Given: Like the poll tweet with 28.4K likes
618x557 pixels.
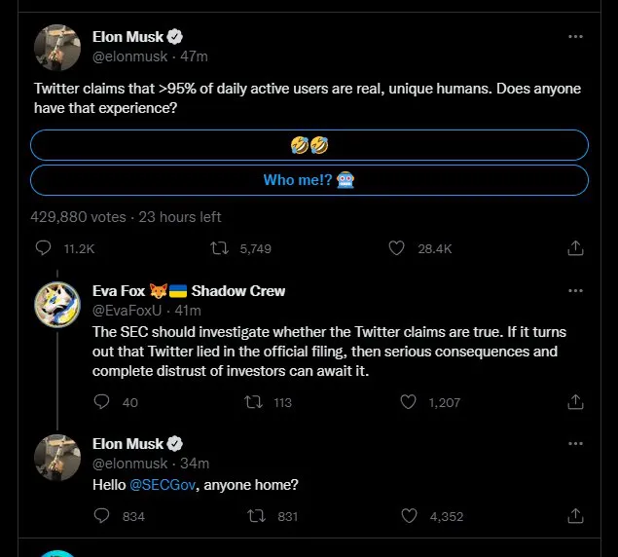Looking at the screenshot, I should [x=396, y=248].
